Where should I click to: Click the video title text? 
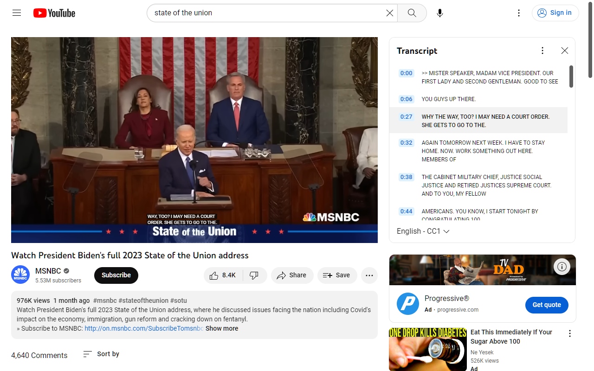pos(130,256)
